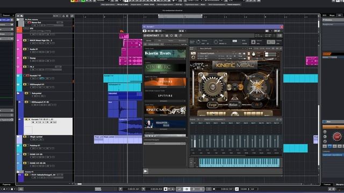Click the locator range on the ruler
The height and width of the screenshot is (193, 344).
click(180, 17)
